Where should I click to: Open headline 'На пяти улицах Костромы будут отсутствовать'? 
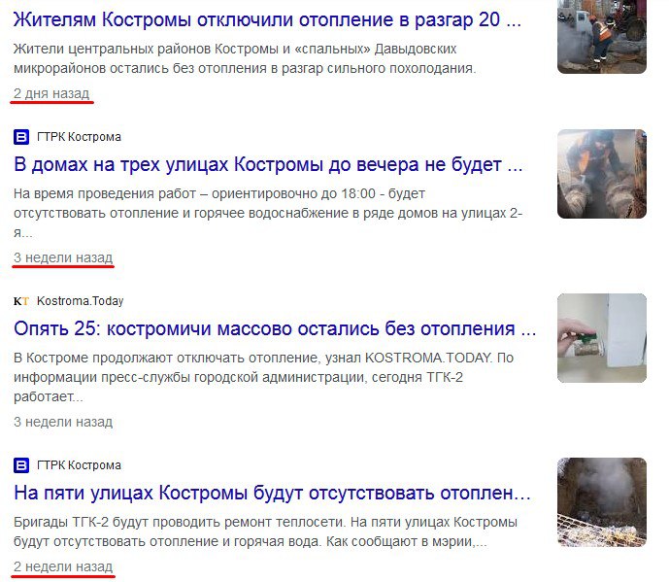[x=272, y=493]
